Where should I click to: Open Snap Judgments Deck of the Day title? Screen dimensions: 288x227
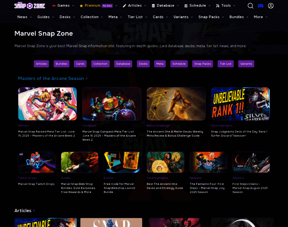pyautogui.click(x=239, y=134)
